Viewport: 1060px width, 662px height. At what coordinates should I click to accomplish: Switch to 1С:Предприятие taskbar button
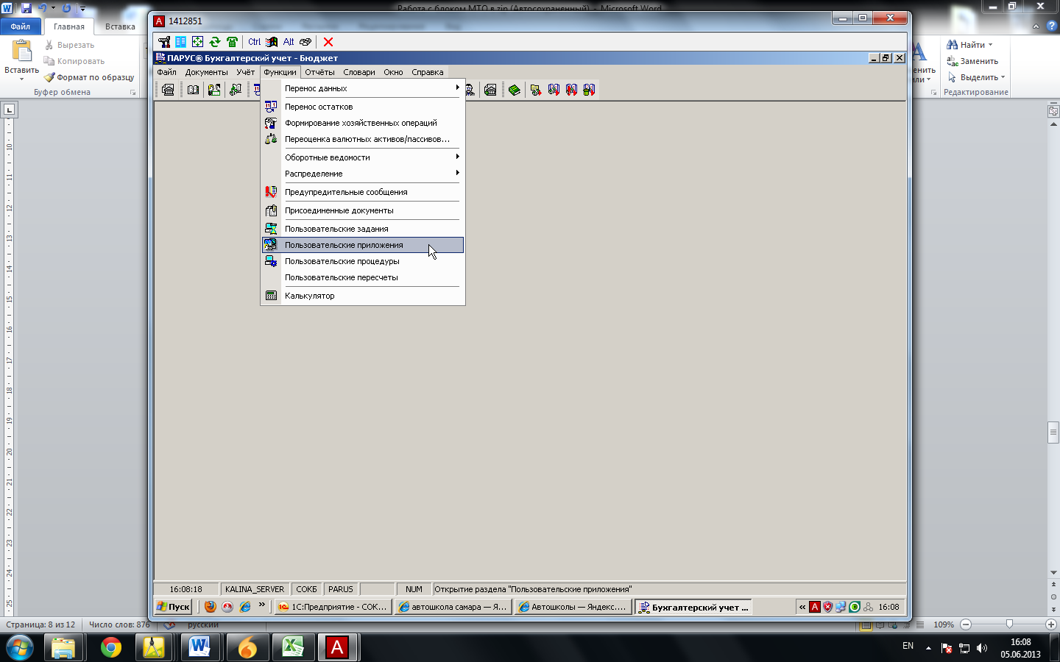pyautogui.click(x=332, y=607)
